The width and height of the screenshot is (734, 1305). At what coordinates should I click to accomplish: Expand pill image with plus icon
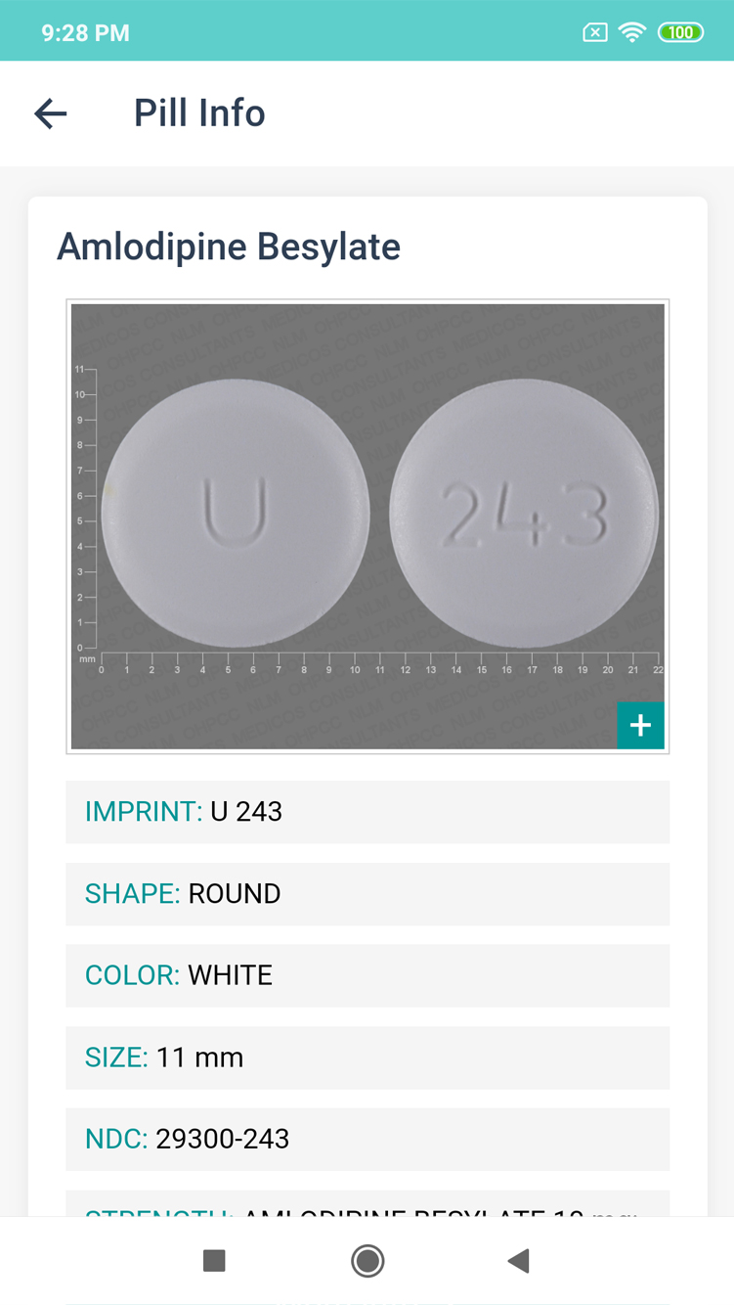tap(640, 725)
